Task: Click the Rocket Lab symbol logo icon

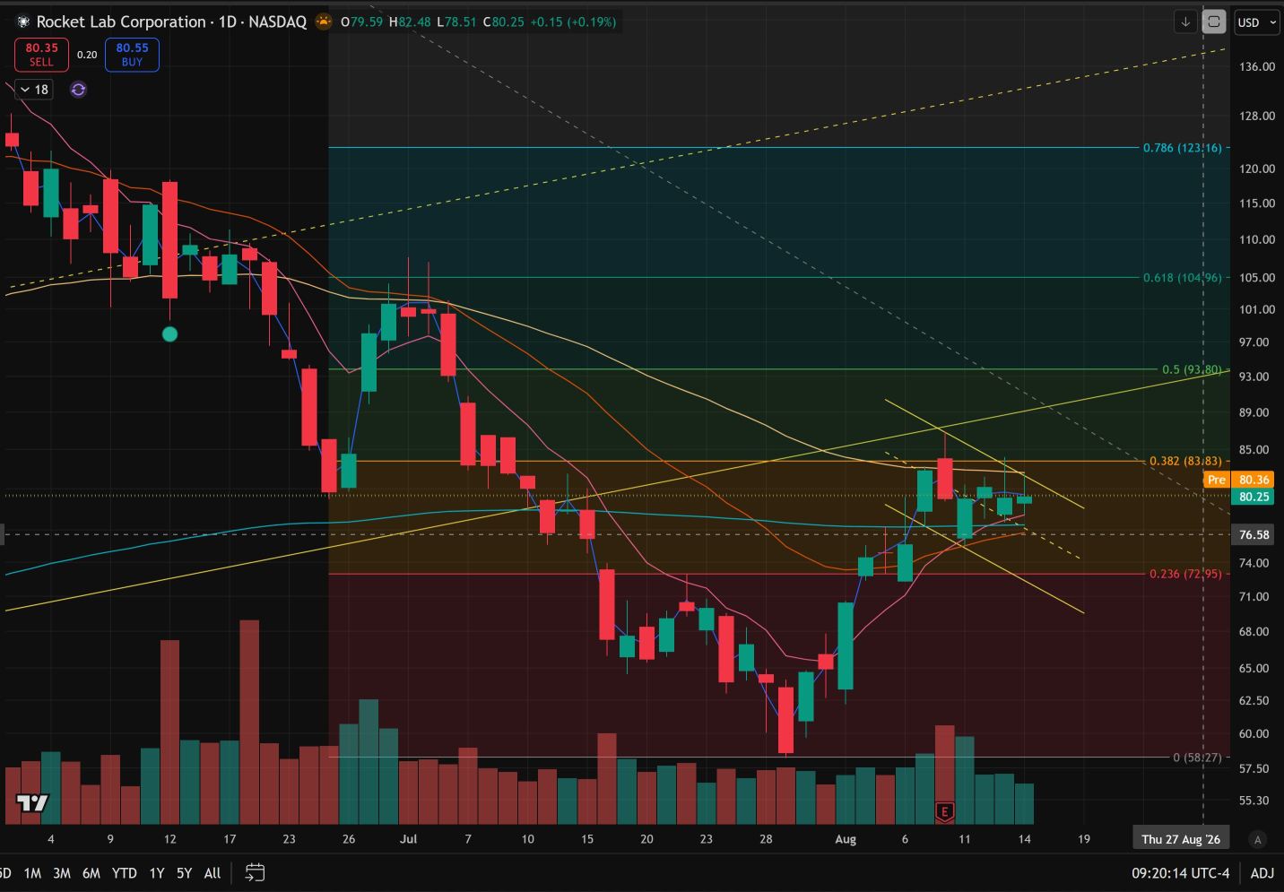Action: [x=23, y=22]
